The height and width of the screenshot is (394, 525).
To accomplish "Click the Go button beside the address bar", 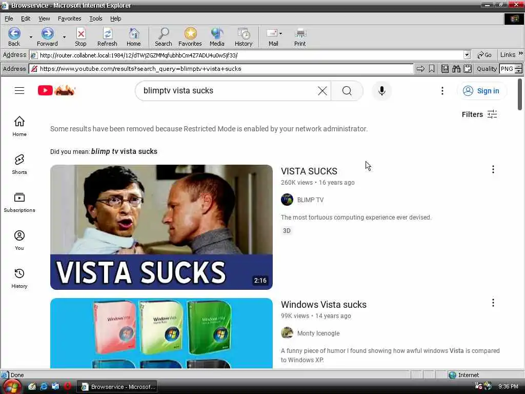I will pos(484,55).
